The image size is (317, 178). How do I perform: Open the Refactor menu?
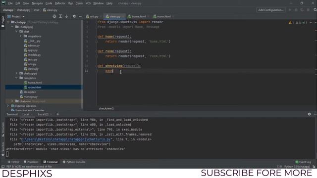(60, 3)
